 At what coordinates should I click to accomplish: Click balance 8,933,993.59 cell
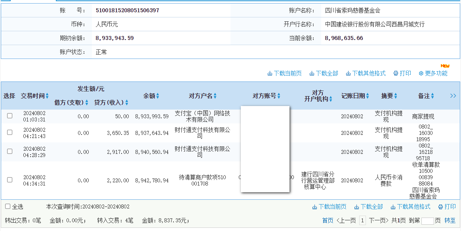click(x=152, y=117)
